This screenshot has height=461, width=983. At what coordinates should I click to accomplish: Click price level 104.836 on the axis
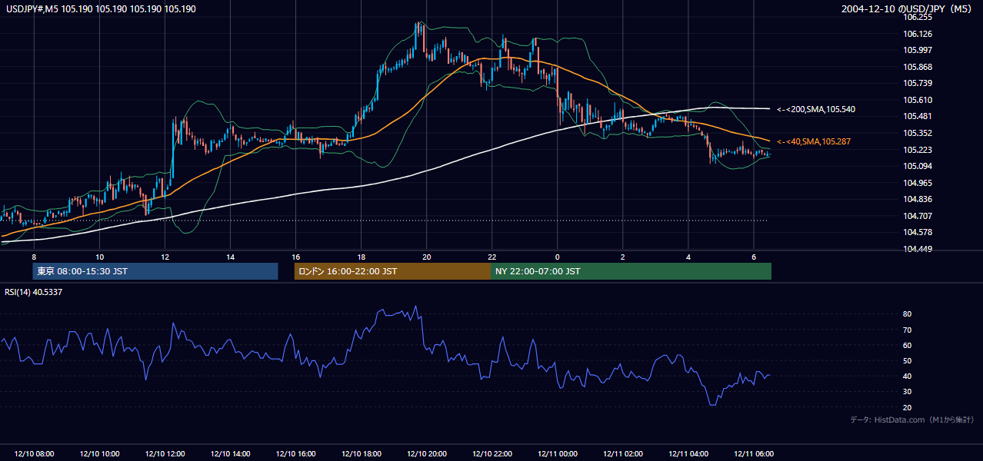918,199
